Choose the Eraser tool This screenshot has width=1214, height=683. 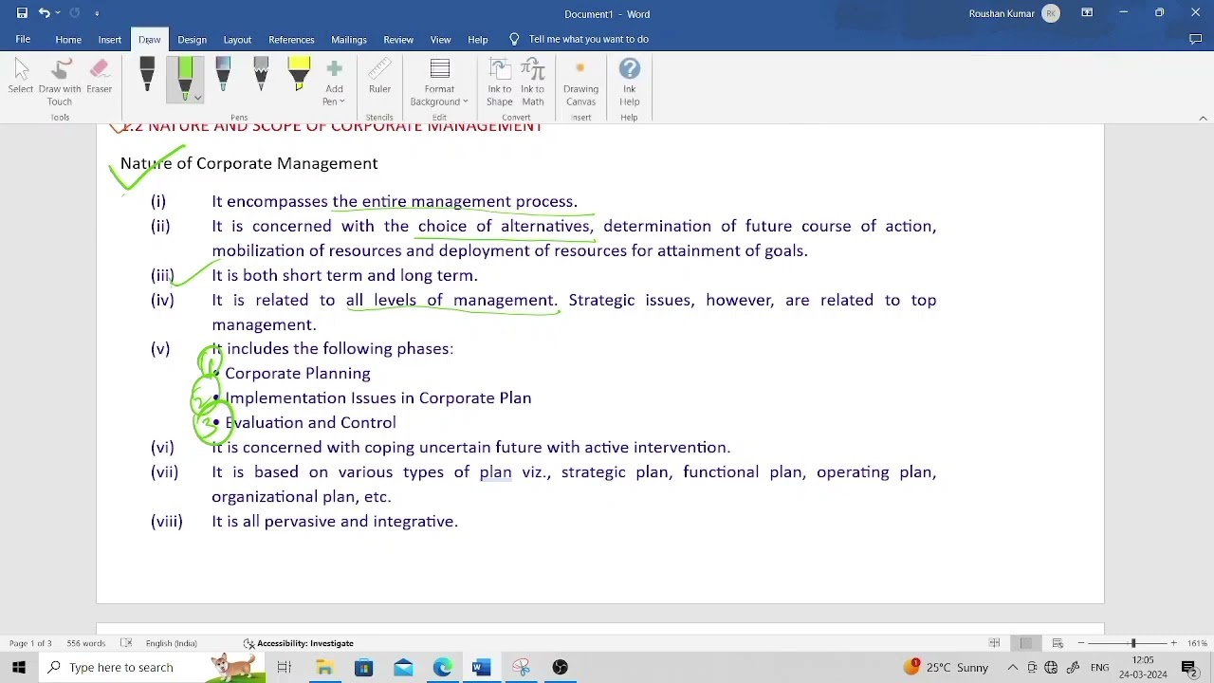pos(99,77)
